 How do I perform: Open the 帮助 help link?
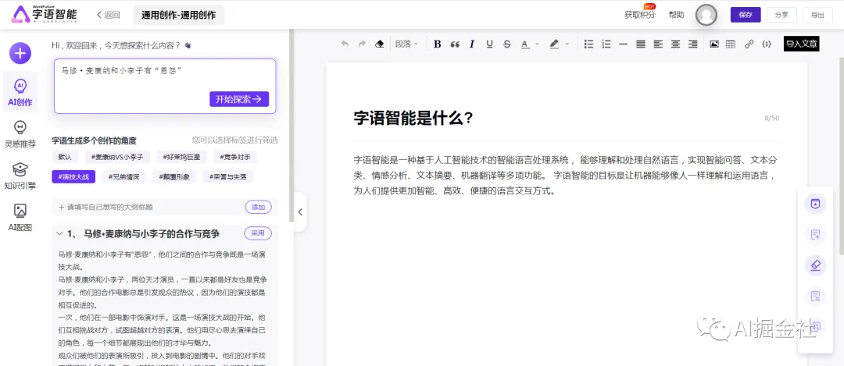tap(676, 15)
